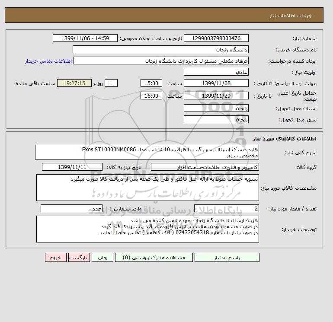Click remaining days field showing 1

coord(111,83)
